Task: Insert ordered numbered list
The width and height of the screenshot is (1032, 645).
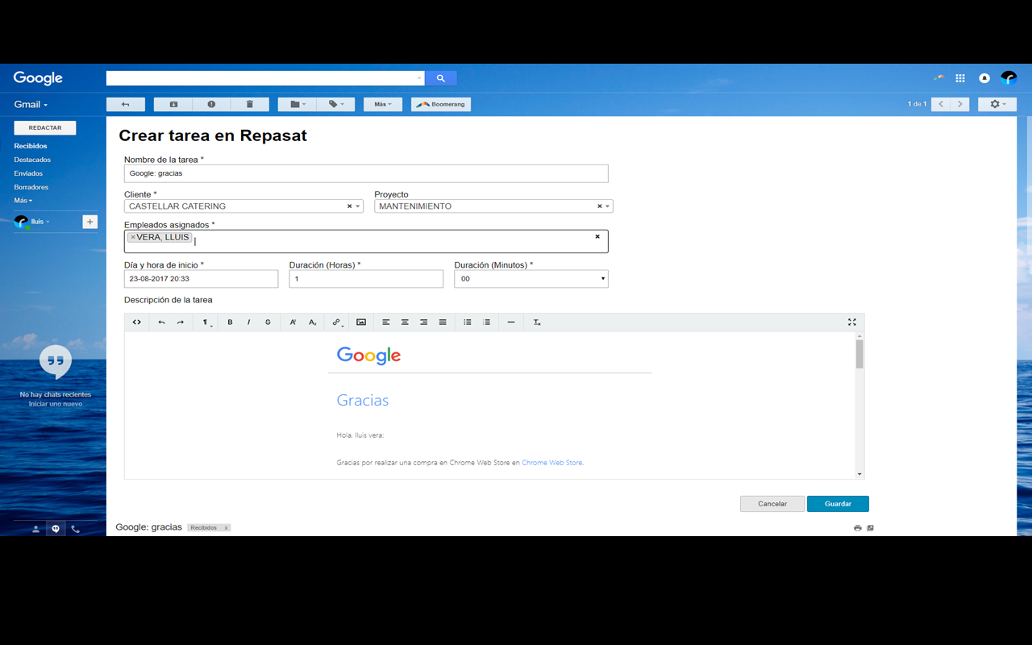Action: 486,322
